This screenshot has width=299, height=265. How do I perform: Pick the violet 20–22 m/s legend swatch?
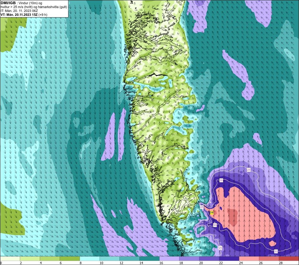[x=209, y=258]
